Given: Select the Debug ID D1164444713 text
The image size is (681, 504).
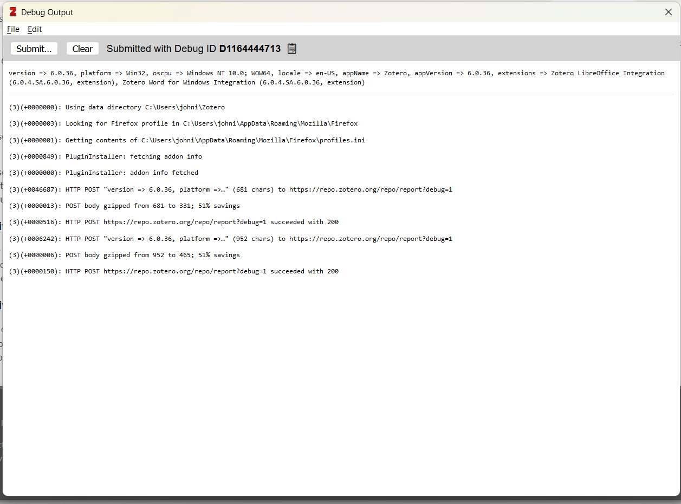Looking at the screenshot, I should (x=250, y=49).
